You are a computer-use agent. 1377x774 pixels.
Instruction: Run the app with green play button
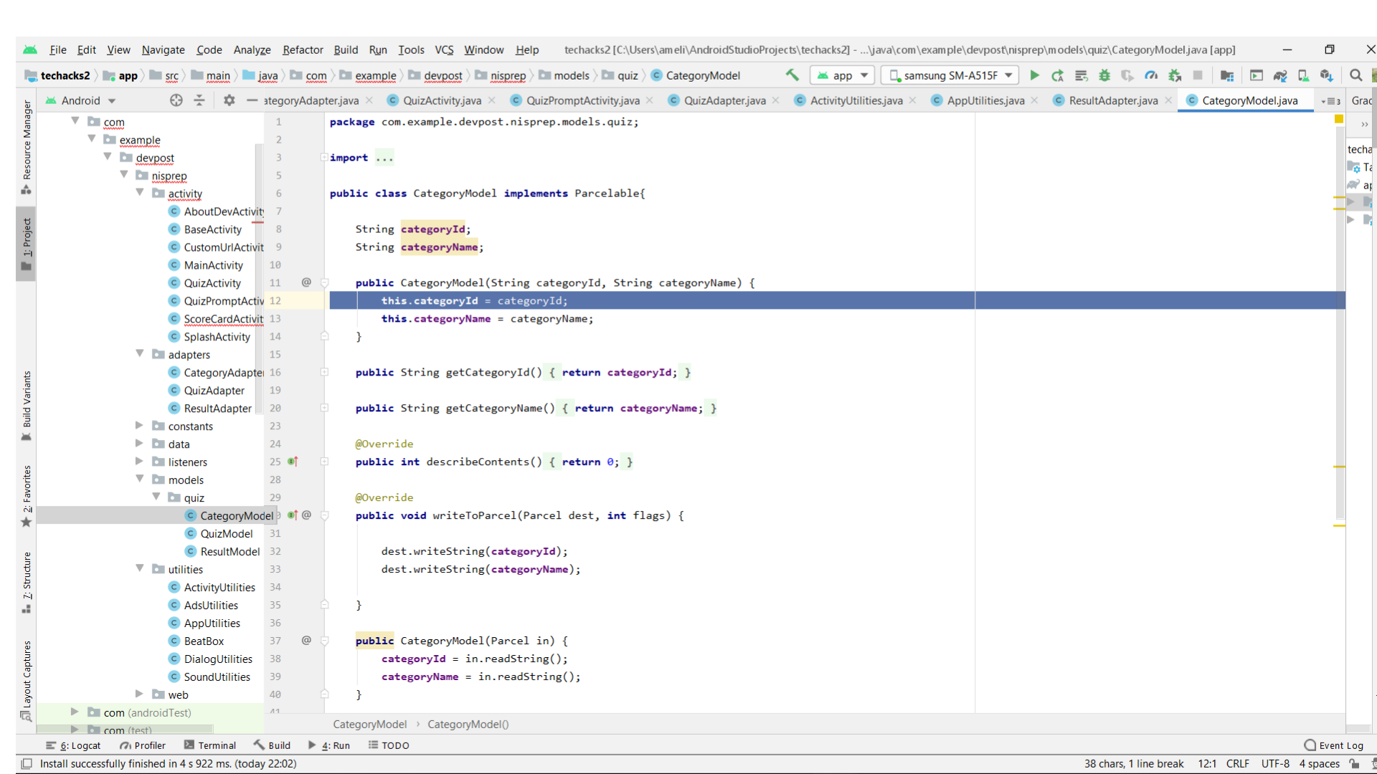click(x=1034, y=75)
